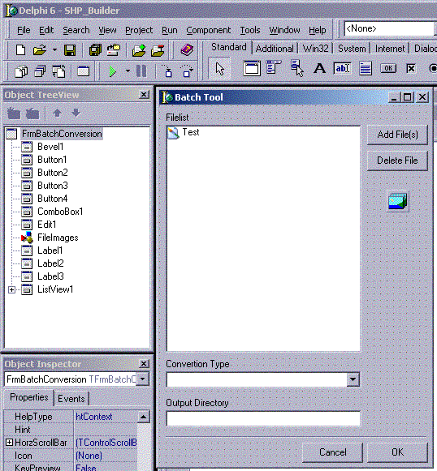Open the Run dropdown arrow
The image size is (437, 471).
pyautogui.click(x=128, y=71)
